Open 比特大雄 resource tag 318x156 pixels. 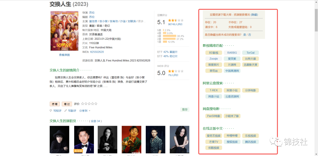[x=251, y=59]
